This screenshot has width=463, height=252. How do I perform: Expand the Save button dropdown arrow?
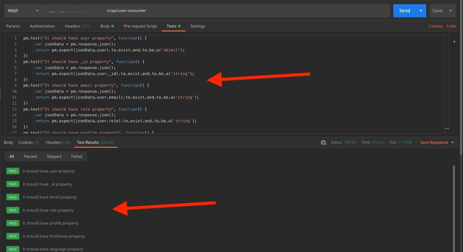pyautogui.click(x=450, y=11)
